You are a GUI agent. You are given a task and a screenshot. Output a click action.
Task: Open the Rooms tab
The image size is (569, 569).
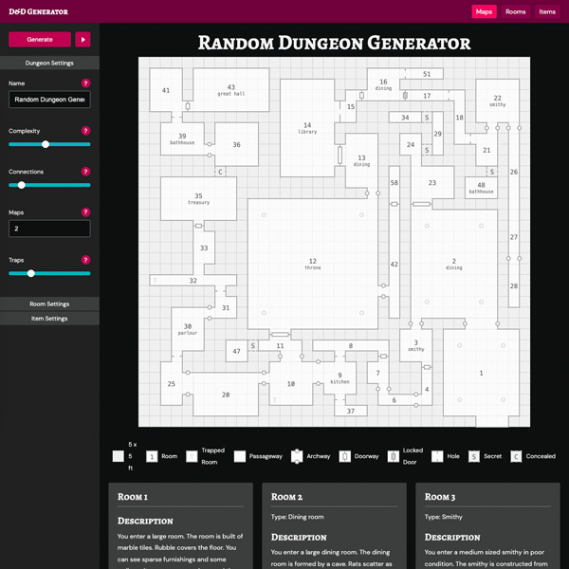pyautogui.click(x=515, y=11)
